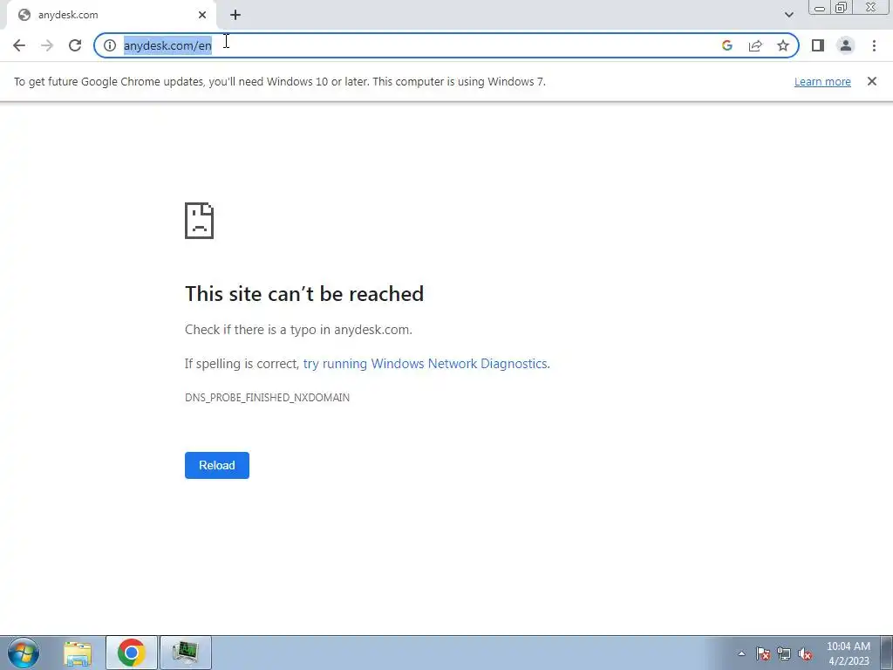Click the network status tray icon
893x670 pixels.
(784, 654)
